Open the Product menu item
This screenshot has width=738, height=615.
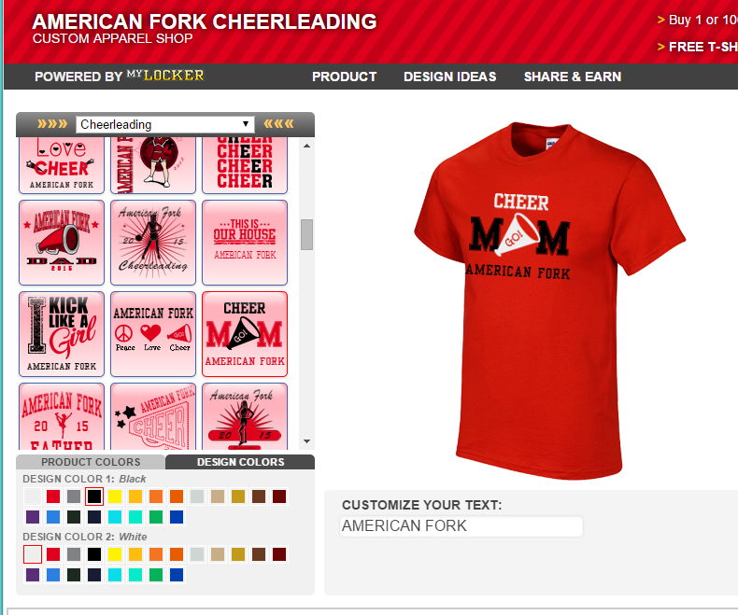[x=344, y=77]
